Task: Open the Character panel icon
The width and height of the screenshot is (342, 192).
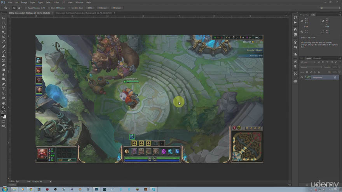Action: tap(295, 62)
